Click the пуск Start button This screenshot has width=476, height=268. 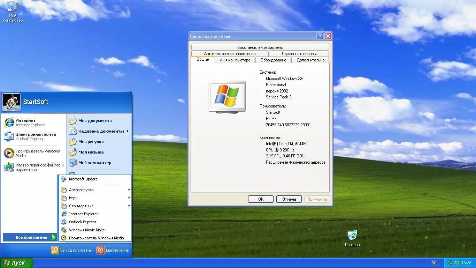(x=16, y=263)
